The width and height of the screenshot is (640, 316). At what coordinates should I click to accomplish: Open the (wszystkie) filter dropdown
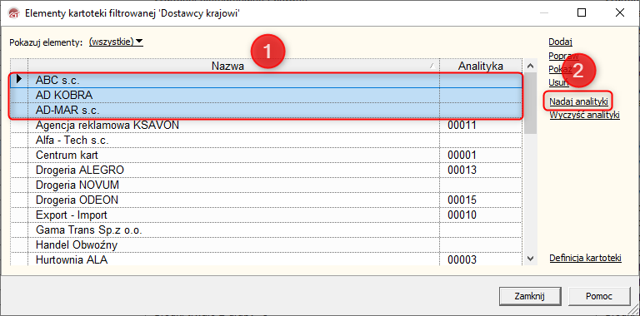click(x=116, y=42)
